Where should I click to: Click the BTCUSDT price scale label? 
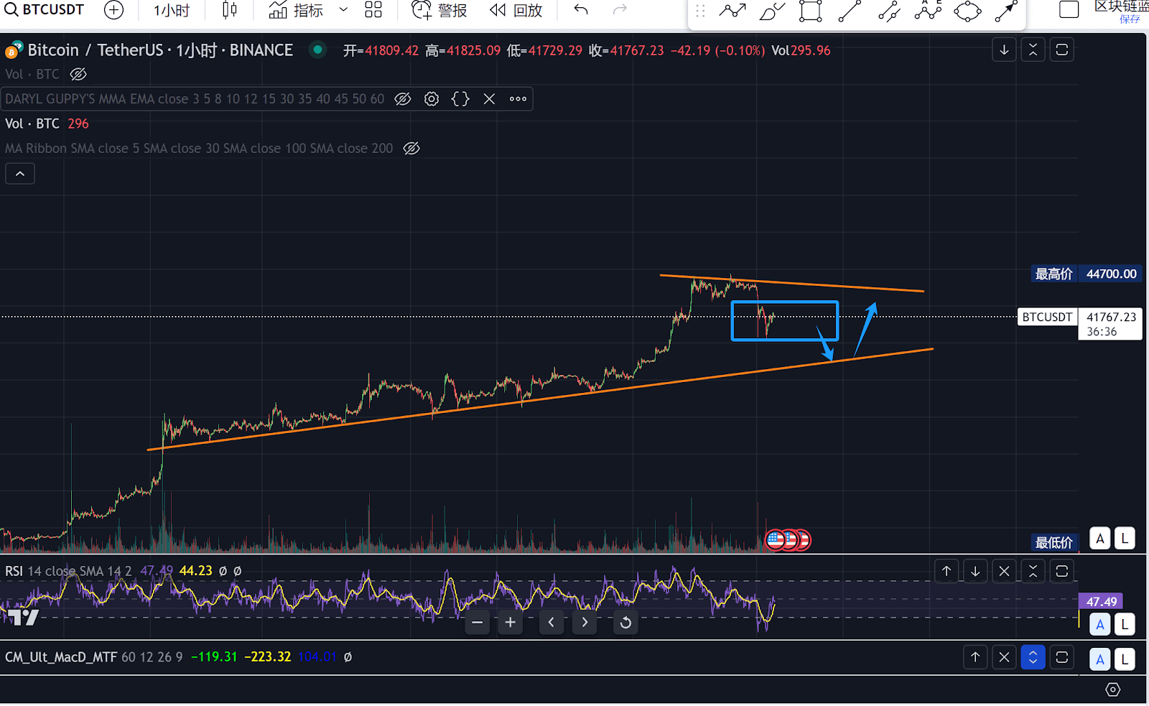point(1047,317)
